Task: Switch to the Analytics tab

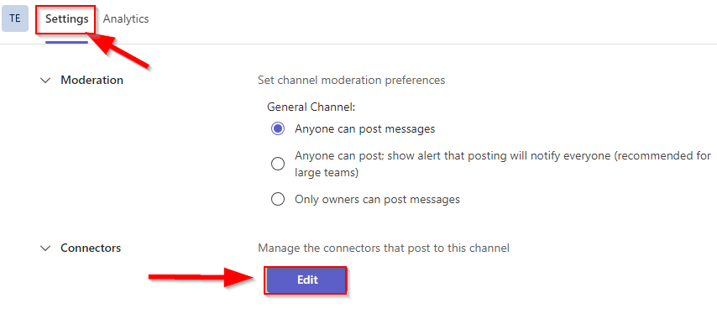Action: coord(126,18)
